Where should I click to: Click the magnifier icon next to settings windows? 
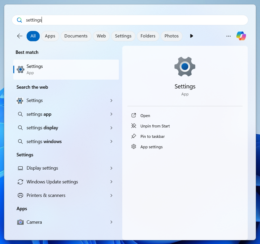[20, 142]
